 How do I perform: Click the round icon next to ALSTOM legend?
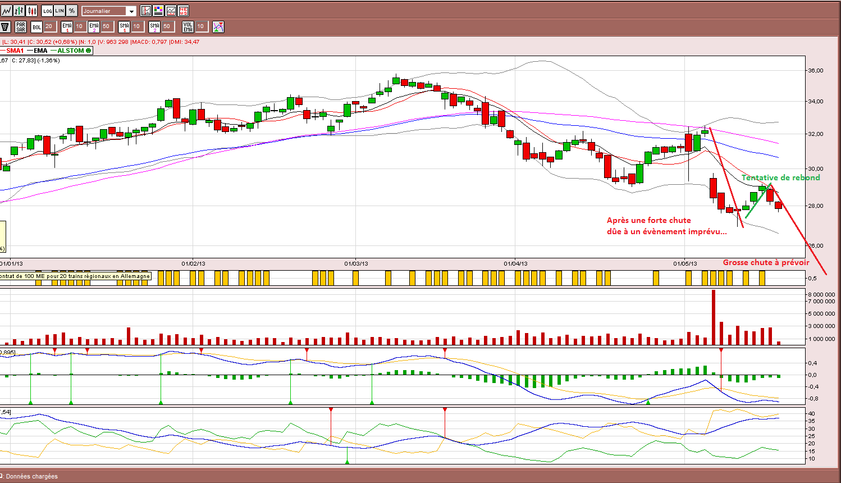tap(89, 51)
